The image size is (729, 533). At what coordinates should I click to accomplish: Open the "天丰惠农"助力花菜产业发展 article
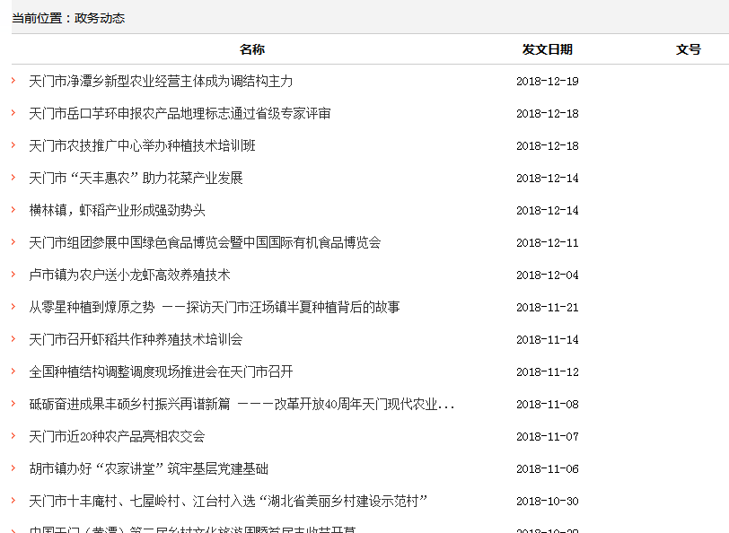[x=136, y=178]
